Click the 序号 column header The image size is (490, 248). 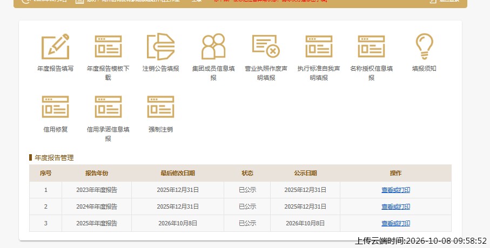45,173
